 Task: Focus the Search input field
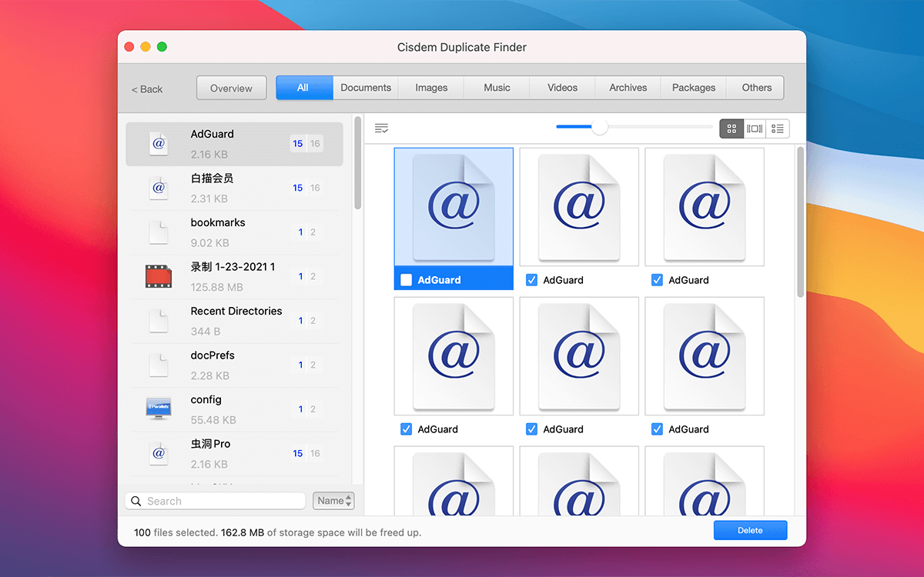coord(216,501)
